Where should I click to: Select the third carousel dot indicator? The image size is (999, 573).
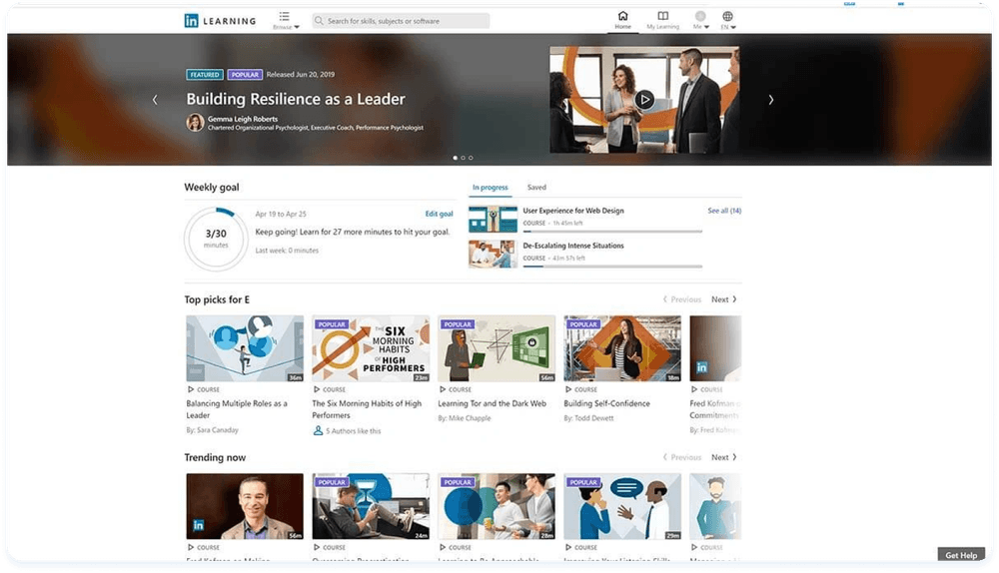[x=471, y=158]
